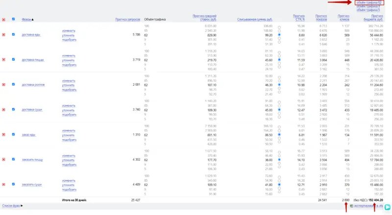Click изменить for заказ еды

coord(69,131)
